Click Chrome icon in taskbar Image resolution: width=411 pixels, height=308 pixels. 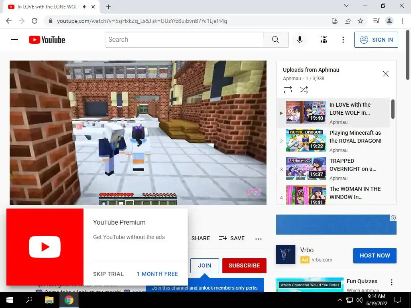pyautogui.click(x=69, y=300)
